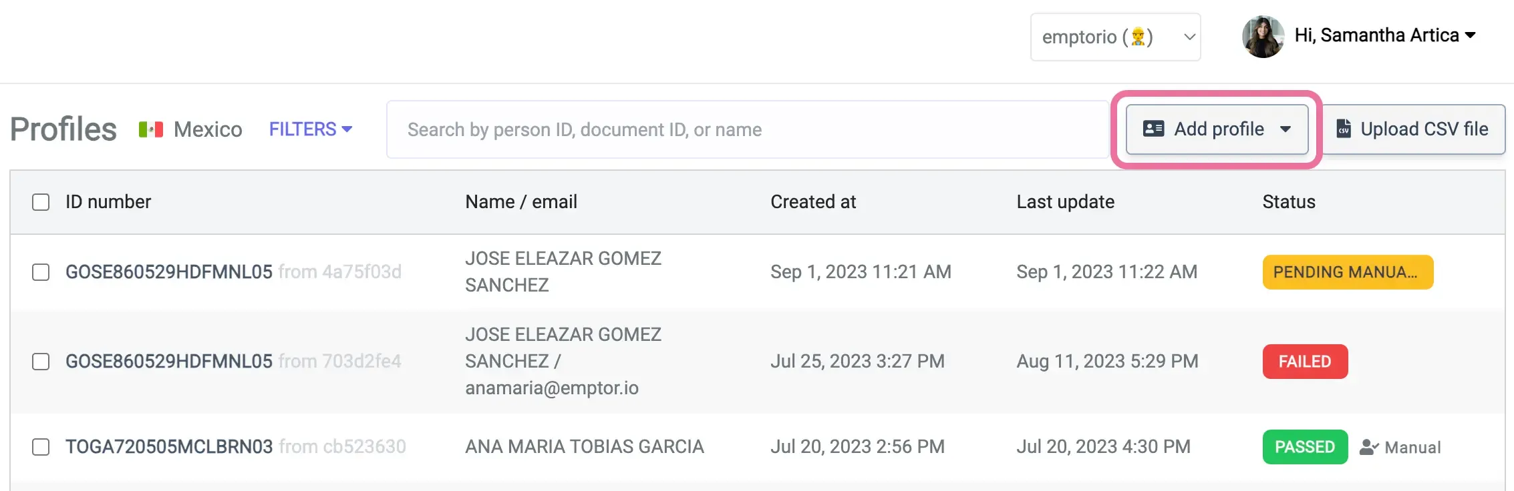Click the Mexico flag icon

click(x=151, y=129)
